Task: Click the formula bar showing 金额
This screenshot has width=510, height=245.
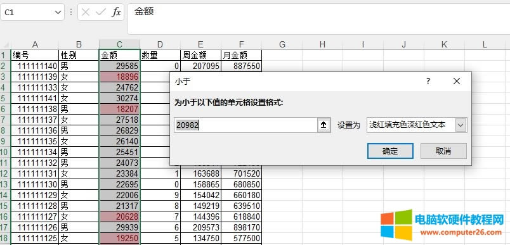Action: (318, 19)
